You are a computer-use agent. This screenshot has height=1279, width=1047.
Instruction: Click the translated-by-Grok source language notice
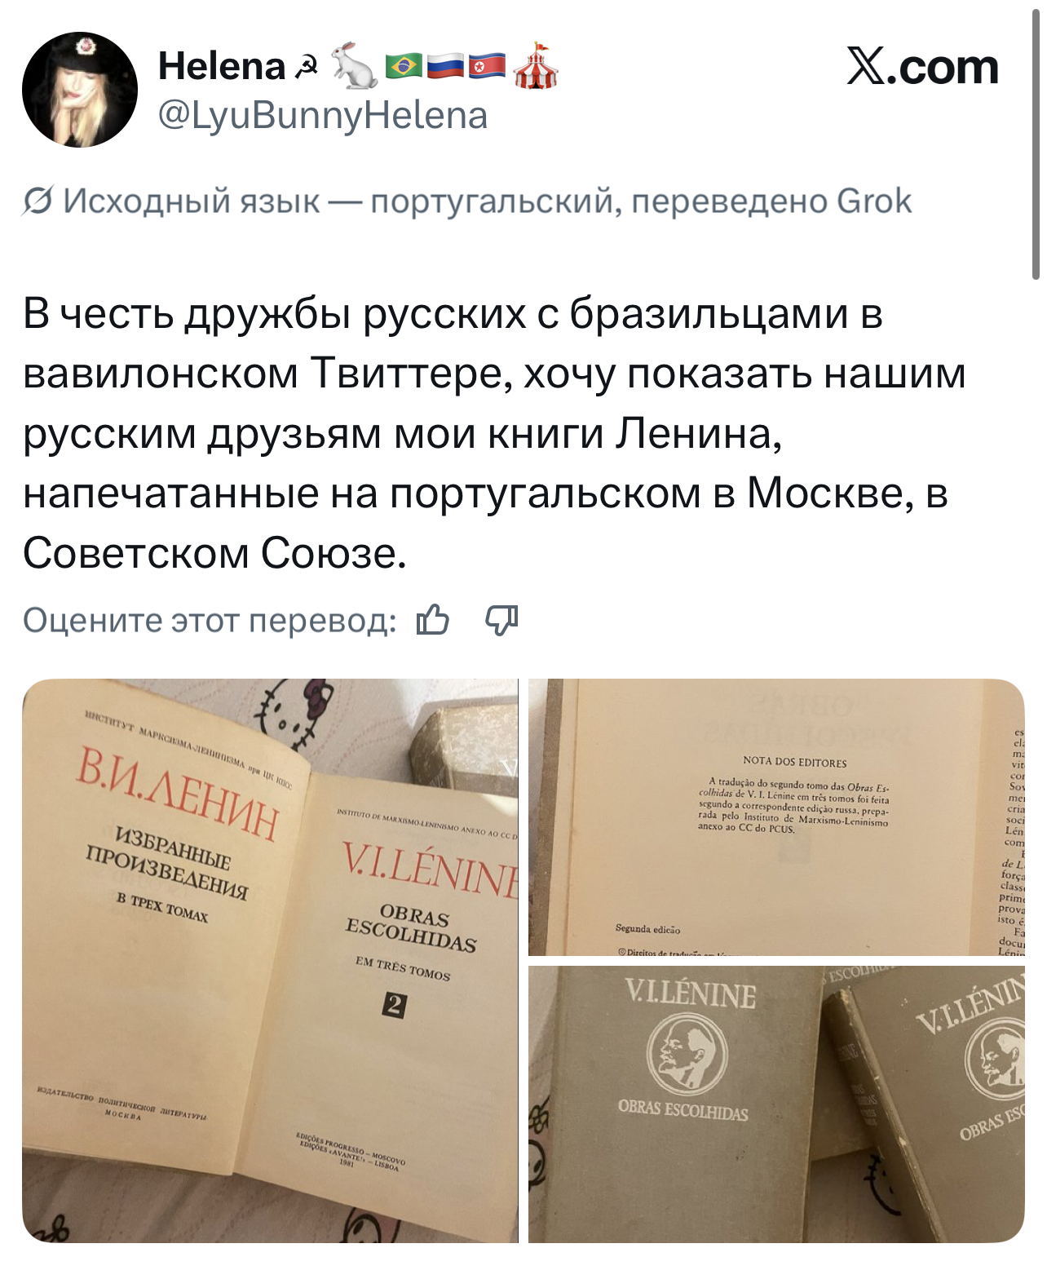click(x=467, y=201)
